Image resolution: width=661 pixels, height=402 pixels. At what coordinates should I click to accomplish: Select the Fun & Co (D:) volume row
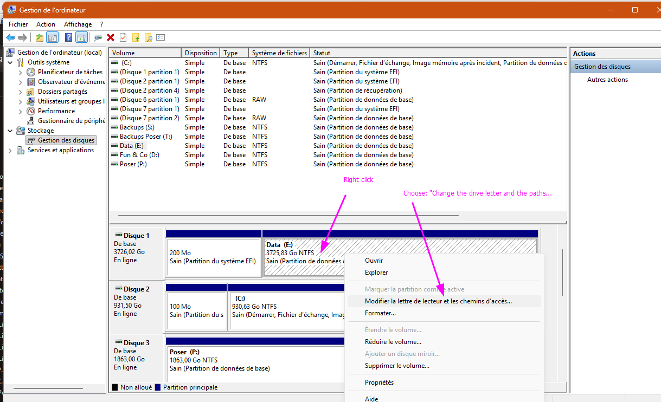click(338, 155)
